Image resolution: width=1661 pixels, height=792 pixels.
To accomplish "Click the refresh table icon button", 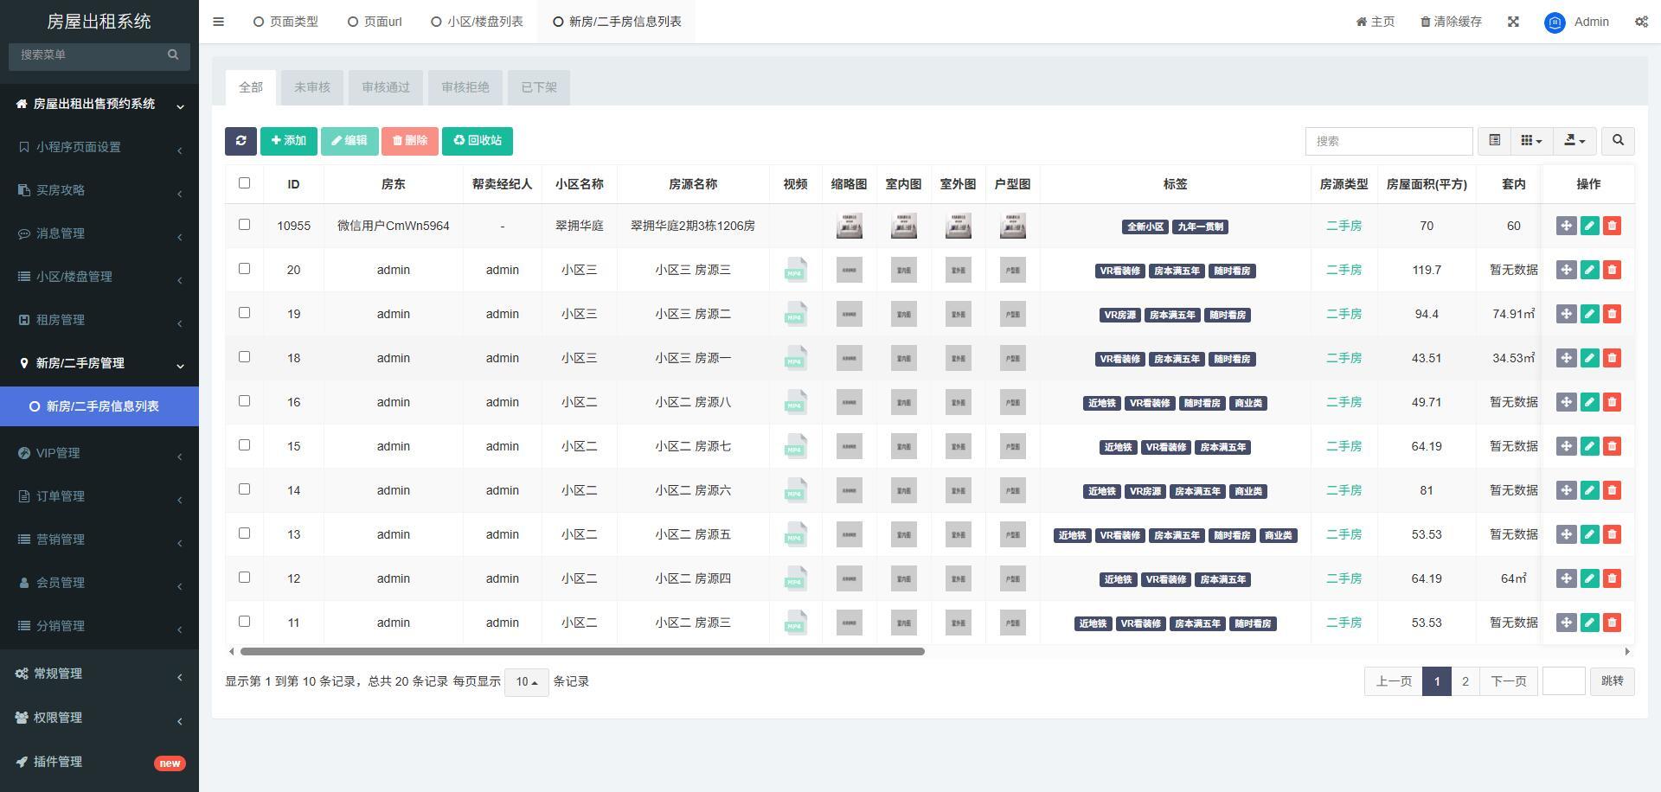I will (240, 141).
